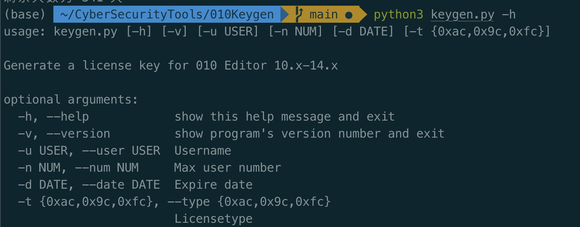This screenshot has width=580, height=227.
Task: Select the main branch name in the prompt
Action: point(323,15)
